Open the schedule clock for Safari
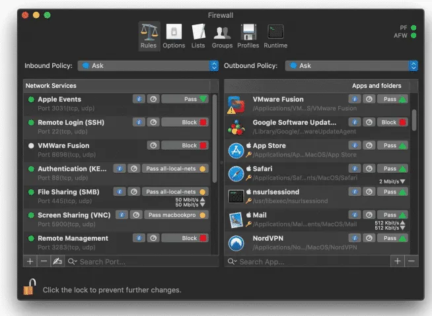432x316 pixels. coord(369,169)
